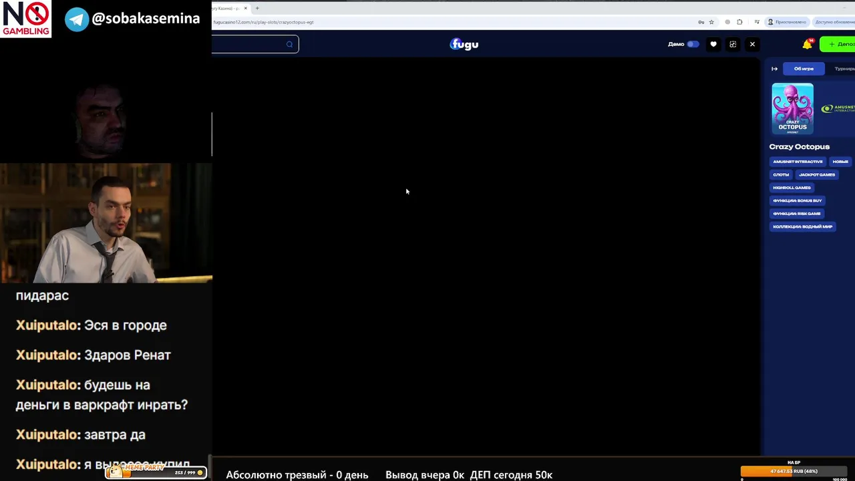This screenshot has width=855, height=481.
Task: Toggle the Демо mode switch
Action: click(x=693, y=44)
